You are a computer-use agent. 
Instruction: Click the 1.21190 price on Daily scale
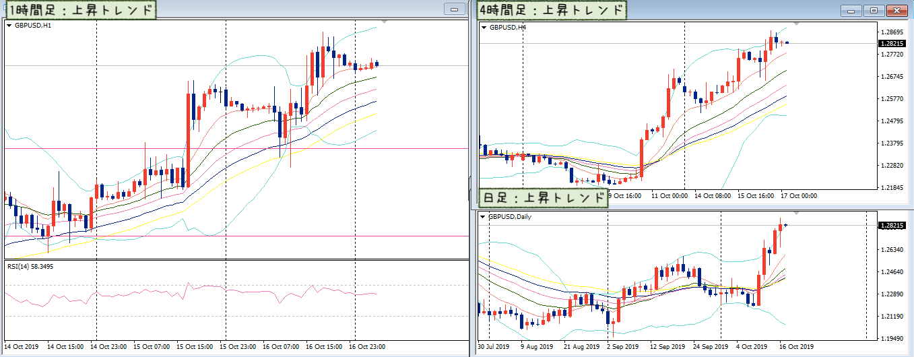coord(891,316)
